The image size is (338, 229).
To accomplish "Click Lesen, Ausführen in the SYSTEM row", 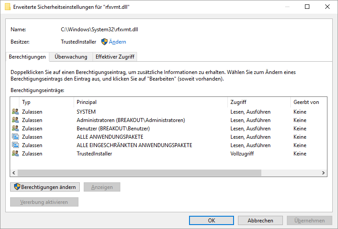I will click(250, 112).
